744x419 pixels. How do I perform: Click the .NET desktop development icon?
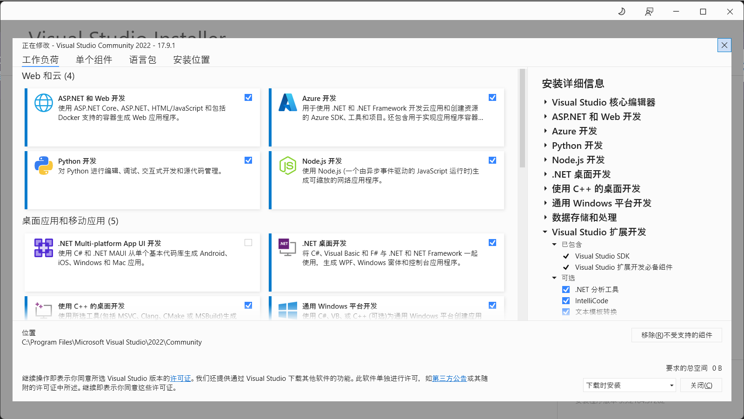[287, 247]
